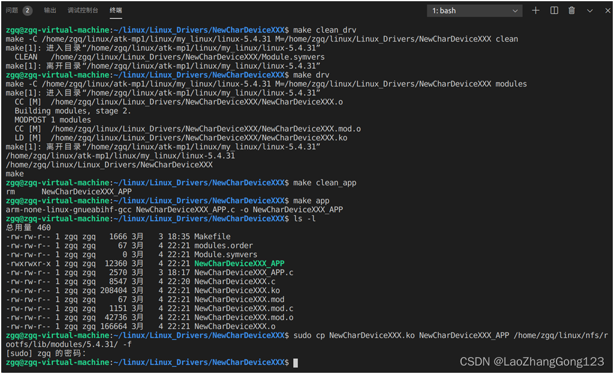The image size is (614, 374).
Task: Click the terminal cursor at last prompt
Action: click(x=295, y=363)
